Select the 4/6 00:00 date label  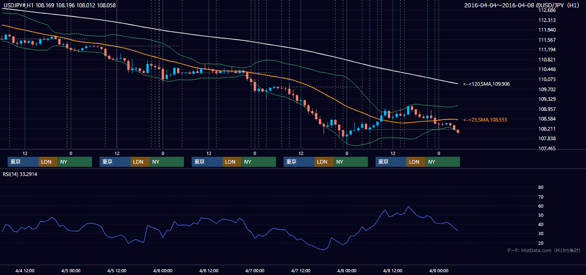click(x=163, y=271)
